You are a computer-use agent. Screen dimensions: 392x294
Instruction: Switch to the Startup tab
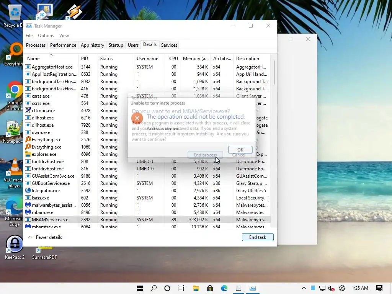[116, 45]
